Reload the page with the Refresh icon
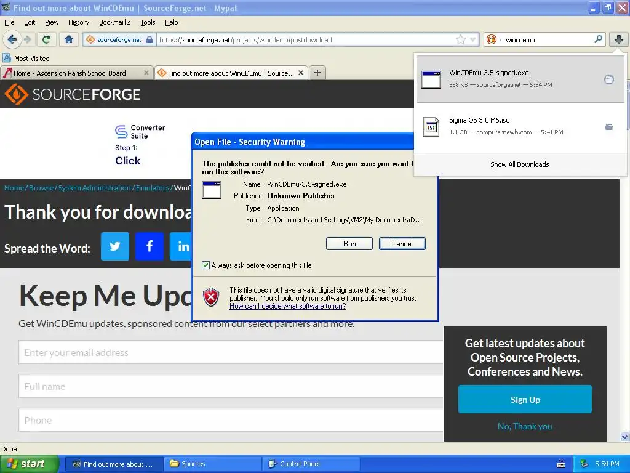Screen dimensions: 630x473 point(47,39)
